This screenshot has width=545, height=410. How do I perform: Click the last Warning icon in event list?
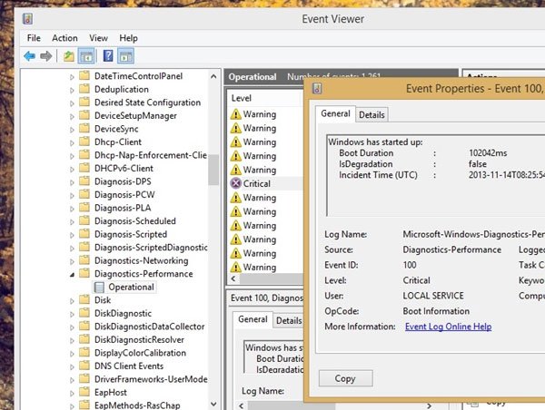pyautogui.click(x=235, y=267)
